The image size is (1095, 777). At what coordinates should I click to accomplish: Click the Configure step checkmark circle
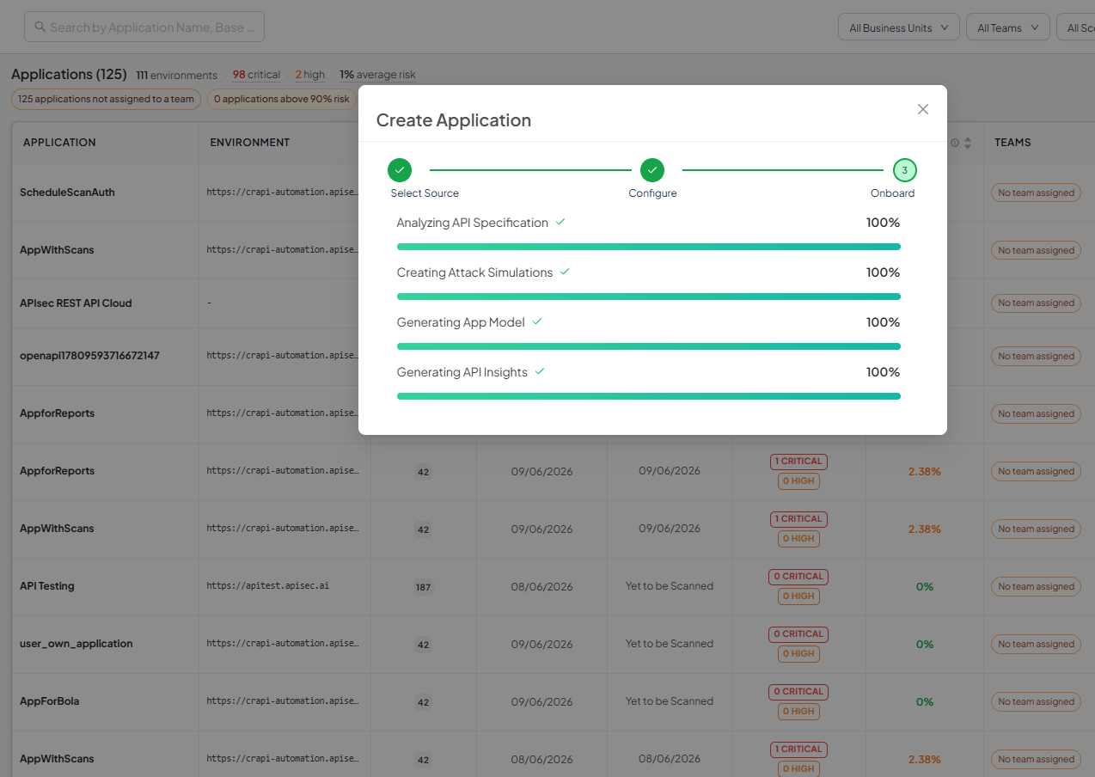click(x=652, y=170)
